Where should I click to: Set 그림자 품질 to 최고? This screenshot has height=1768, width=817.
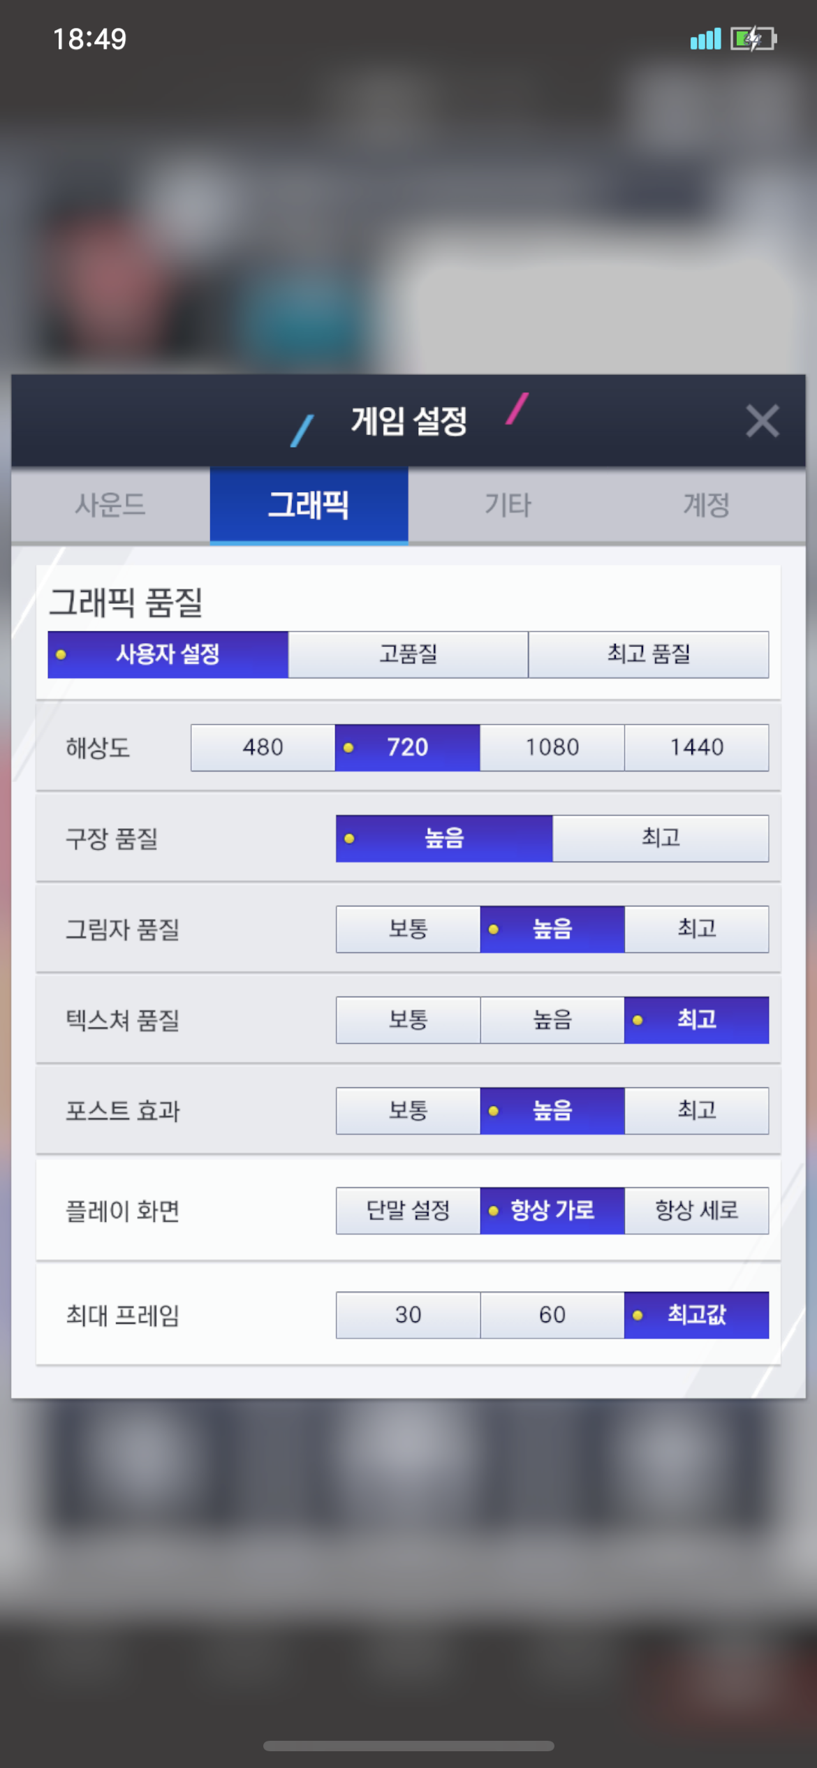pos(696,929)
